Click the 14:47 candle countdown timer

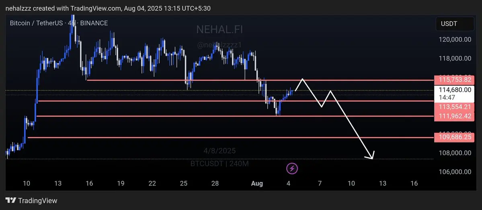[x=446, y=97]
